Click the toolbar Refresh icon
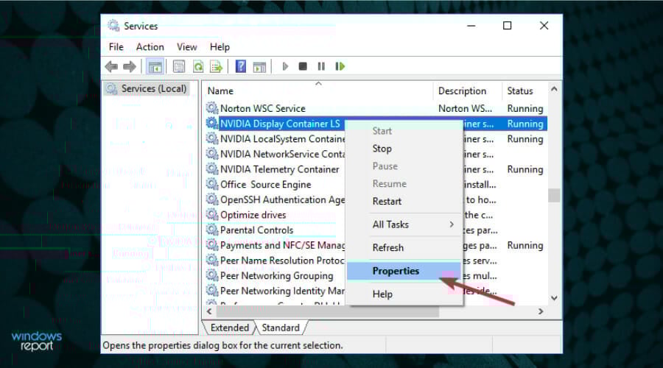Viewport: 663px width, 368px height. point(198,66)
